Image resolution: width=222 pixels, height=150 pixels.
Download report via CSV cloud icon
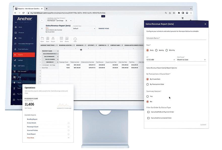coord(75,39)
